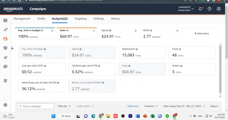Click info icon beside Clicks
228x120 pixels.
point(180,49)
